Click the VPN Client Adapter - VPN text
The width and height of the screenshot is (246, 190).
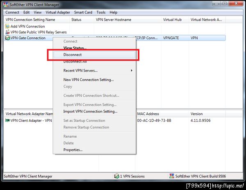[31, 121]
